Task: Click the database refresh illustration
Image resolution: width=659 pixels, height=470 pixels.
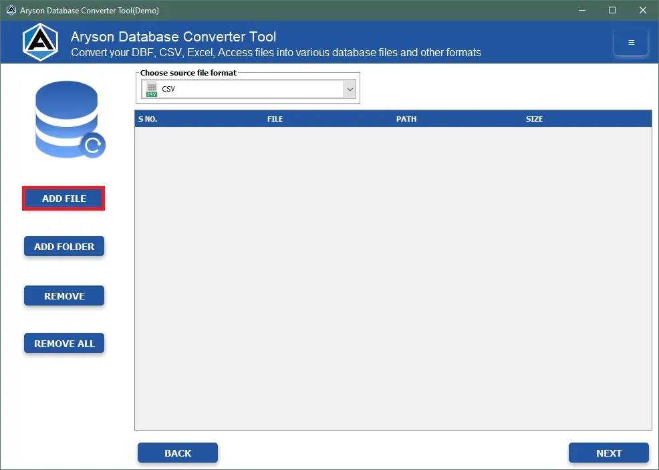Action: 70,120
